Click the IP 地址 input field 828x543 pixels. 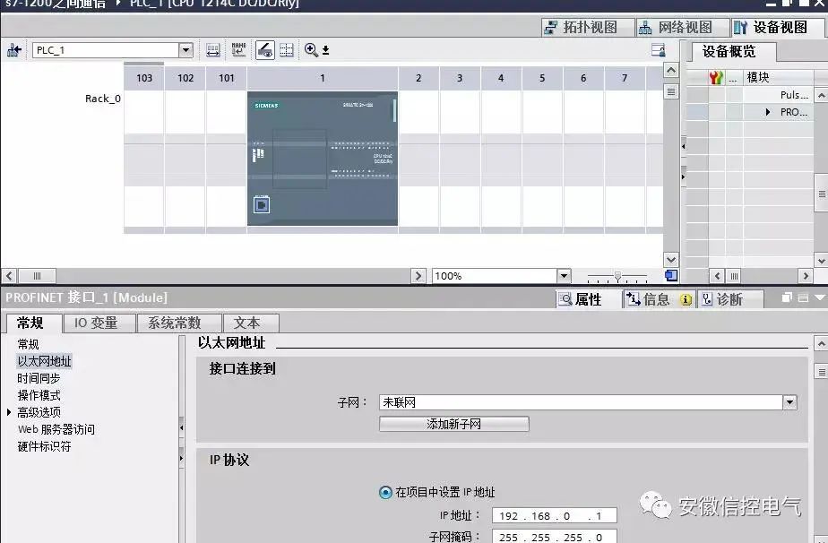553,514
